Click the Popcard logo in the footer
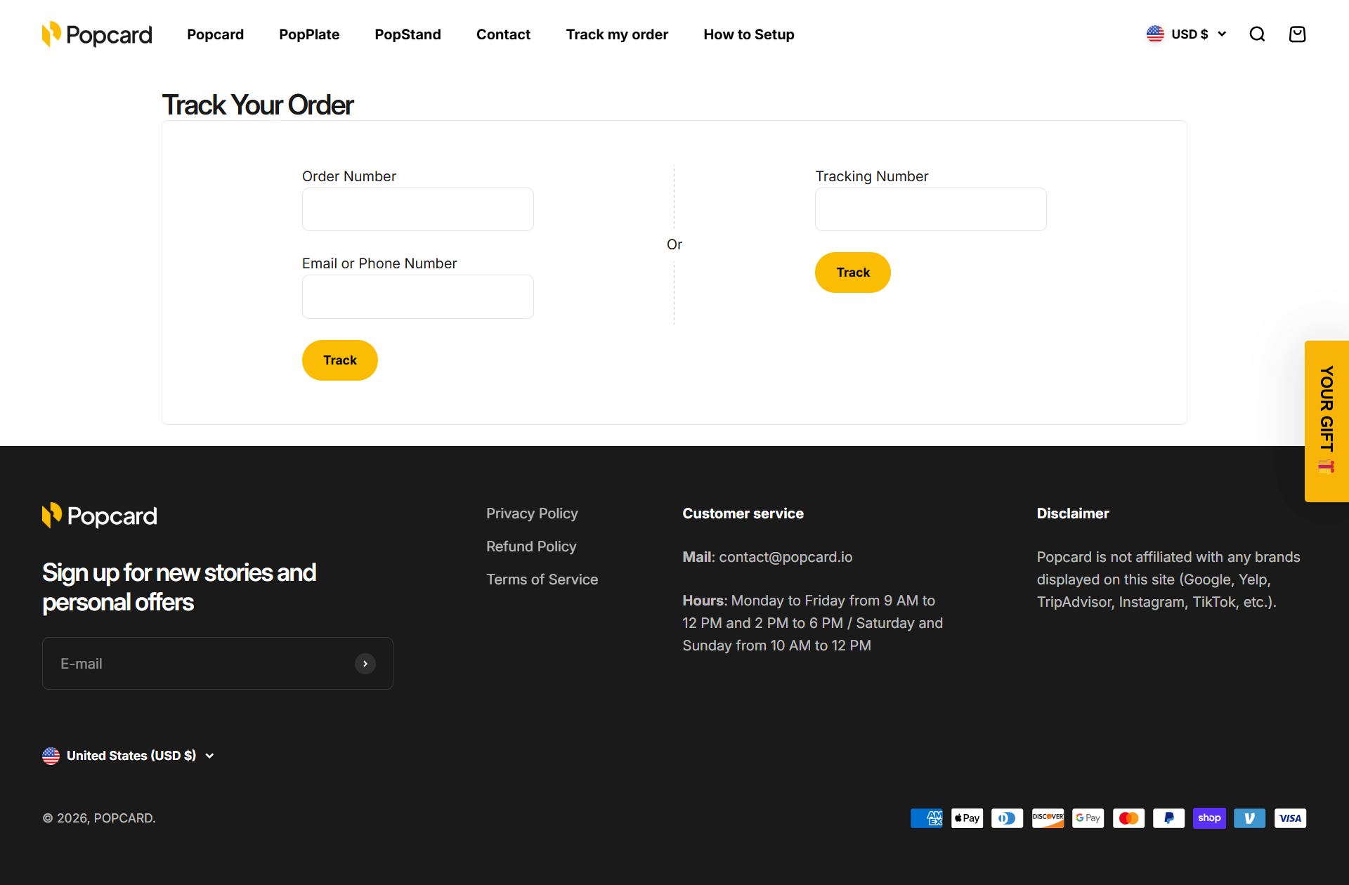This screenshot has height=885, width=1349. click(99, 516)
